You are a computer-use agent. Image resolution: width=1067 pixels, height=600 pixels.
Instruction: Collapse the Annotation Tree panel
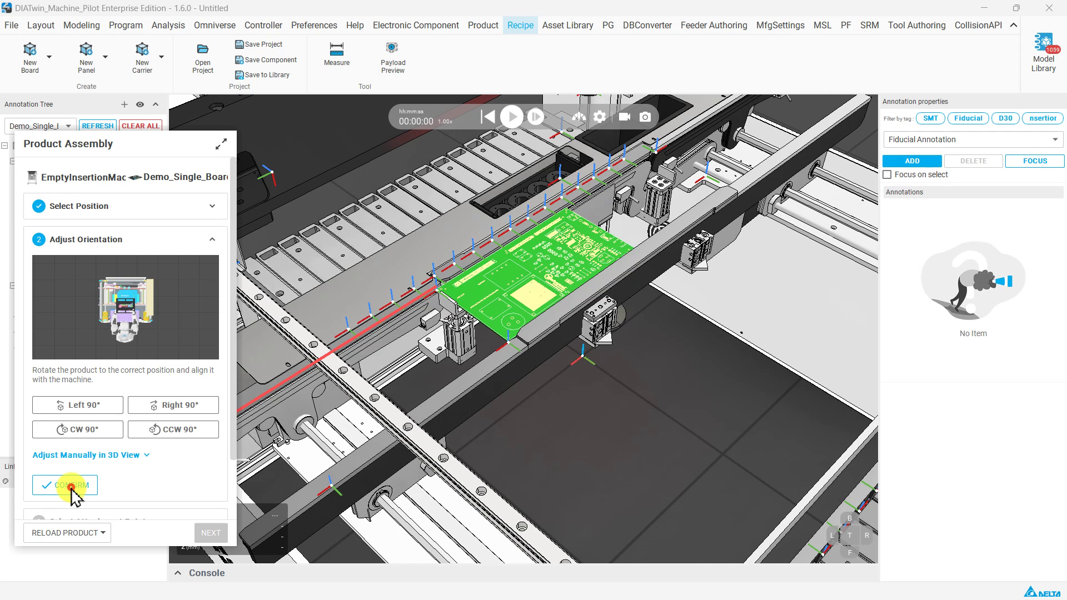coord(156,104)
